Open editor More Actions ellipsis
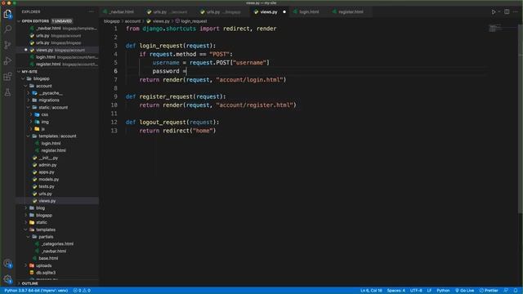 coord(516,11)
